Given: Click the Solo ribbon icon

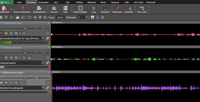Looking at the screenshot, I should coord(65,10).
